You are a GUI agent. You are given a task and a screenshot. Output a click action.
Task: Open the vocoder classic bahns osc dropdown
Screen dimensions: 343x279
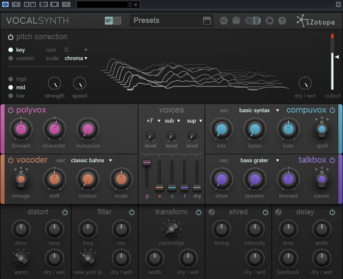click(91, 160)
